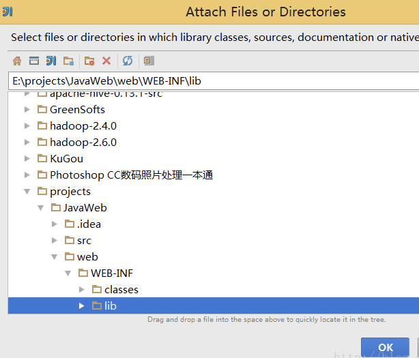Click the red Delete icon
The image size is (419, 358).
click(x=106, y=61)
